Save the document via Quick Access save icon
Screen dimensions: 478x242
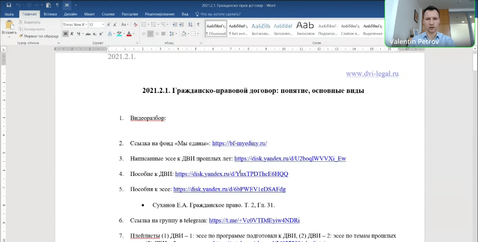(9, 5)
